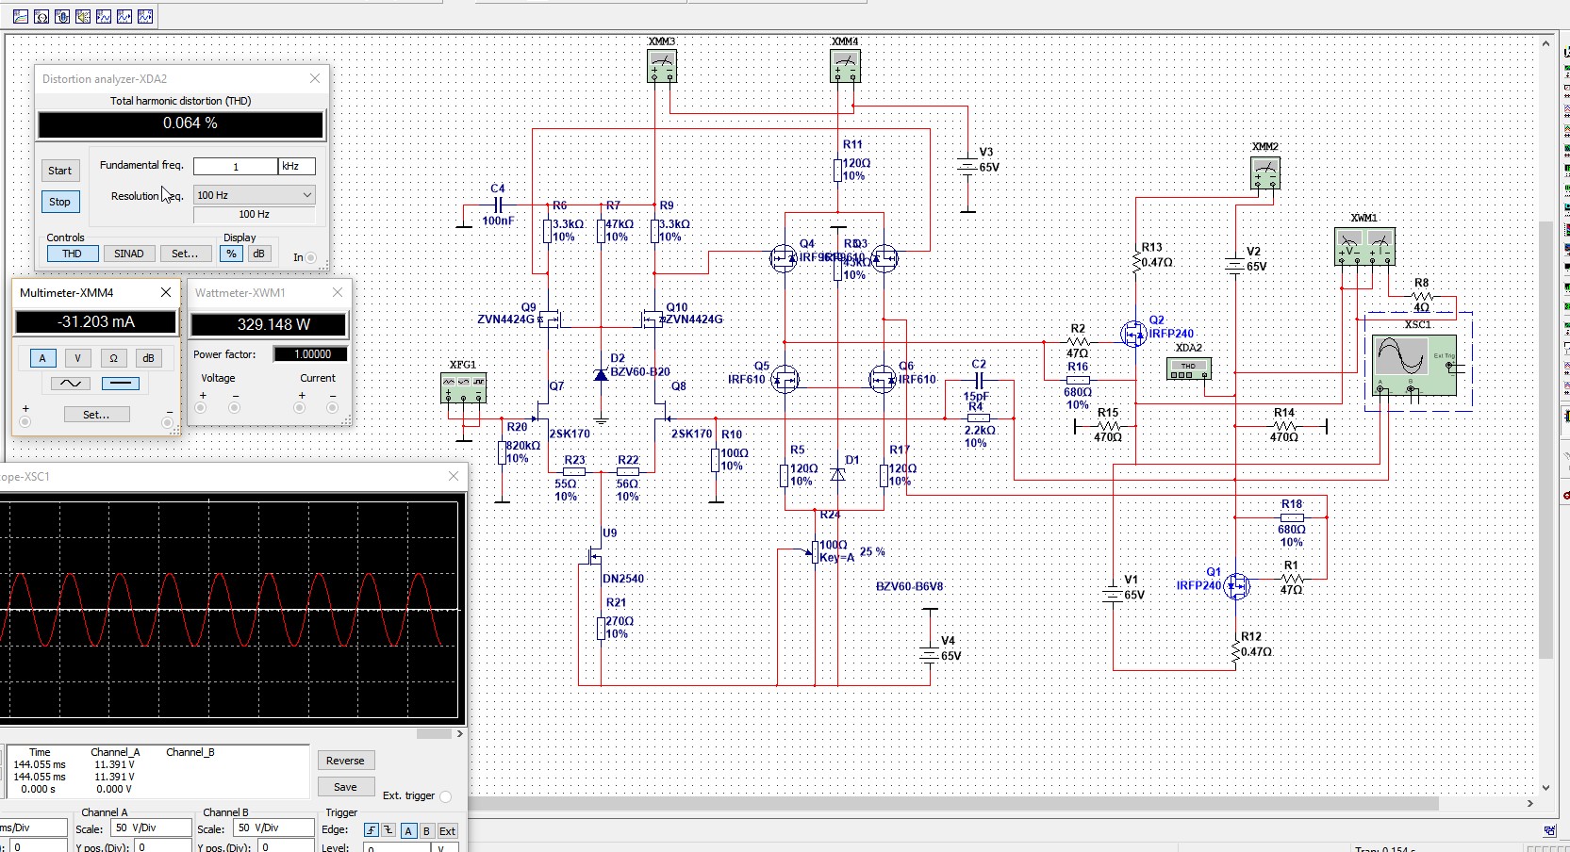This screenshot has height=852, width=1570.
Task: Click the status bar icon in bottom-right corner
Action: [x=1549, y=830]
